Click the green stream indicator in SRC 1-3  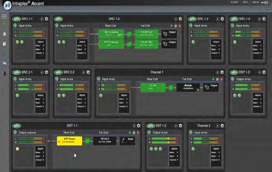point(193,42)
